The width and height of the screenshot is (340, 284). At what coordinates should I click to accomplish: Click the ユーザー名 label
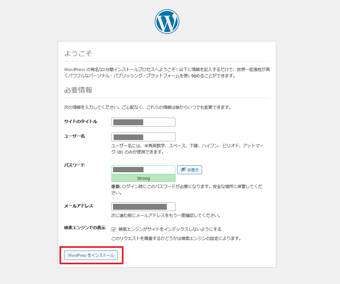[x=74, y=136]
